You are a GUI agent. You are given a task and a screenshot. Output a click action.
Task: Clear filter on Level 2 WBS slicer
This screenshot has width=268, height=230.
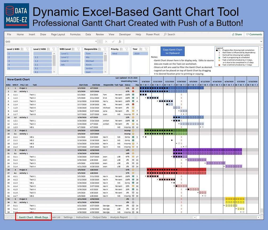click(x=54, y=49)
